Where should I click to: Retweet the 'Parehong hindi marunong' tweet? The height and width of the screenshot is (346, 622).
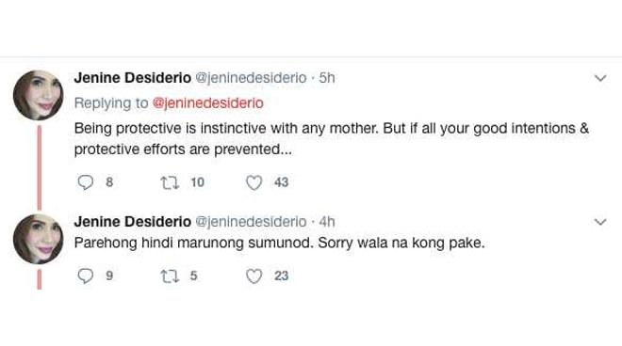(x=170, y=275)
